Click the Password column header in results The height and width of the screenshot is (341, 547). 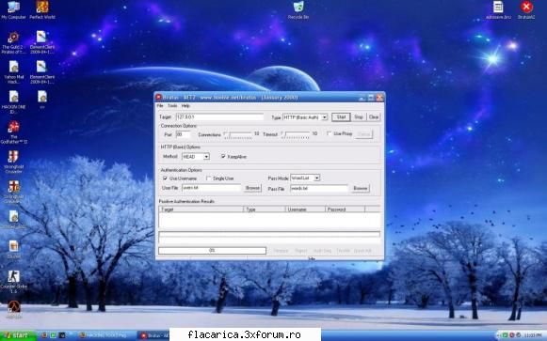pyautogui.click(x=345, y=209)
